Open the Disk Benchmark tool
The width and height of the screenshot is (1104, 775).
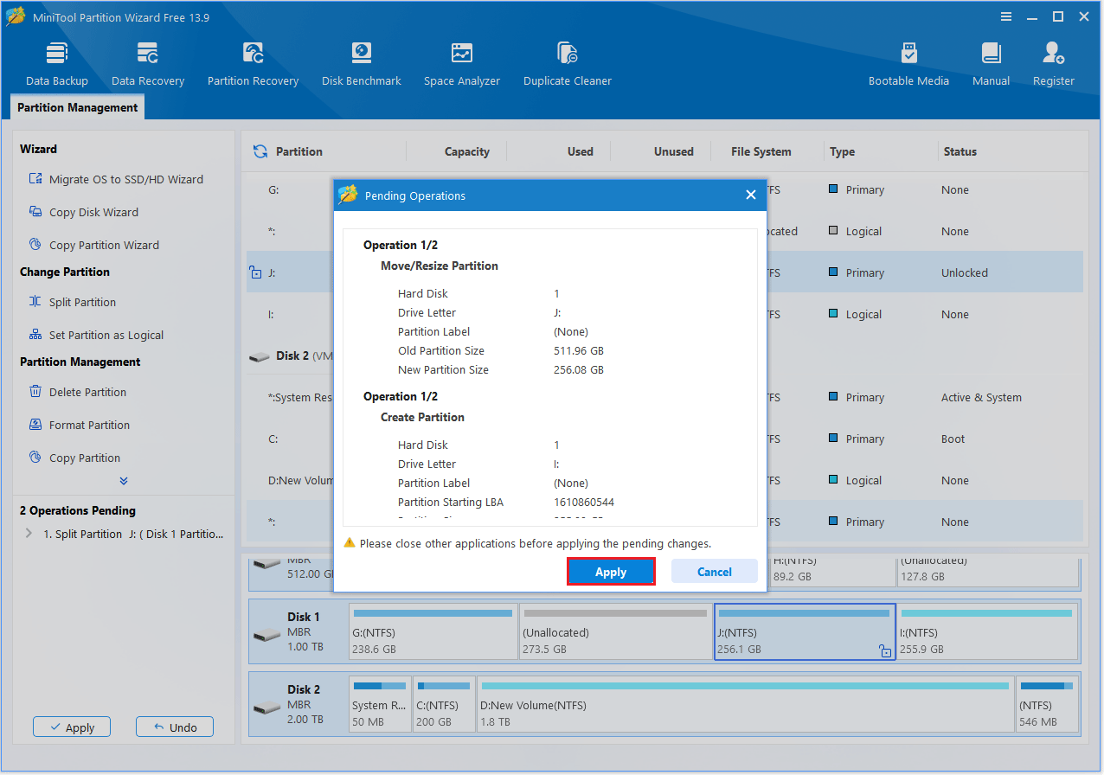coord(361,63)
